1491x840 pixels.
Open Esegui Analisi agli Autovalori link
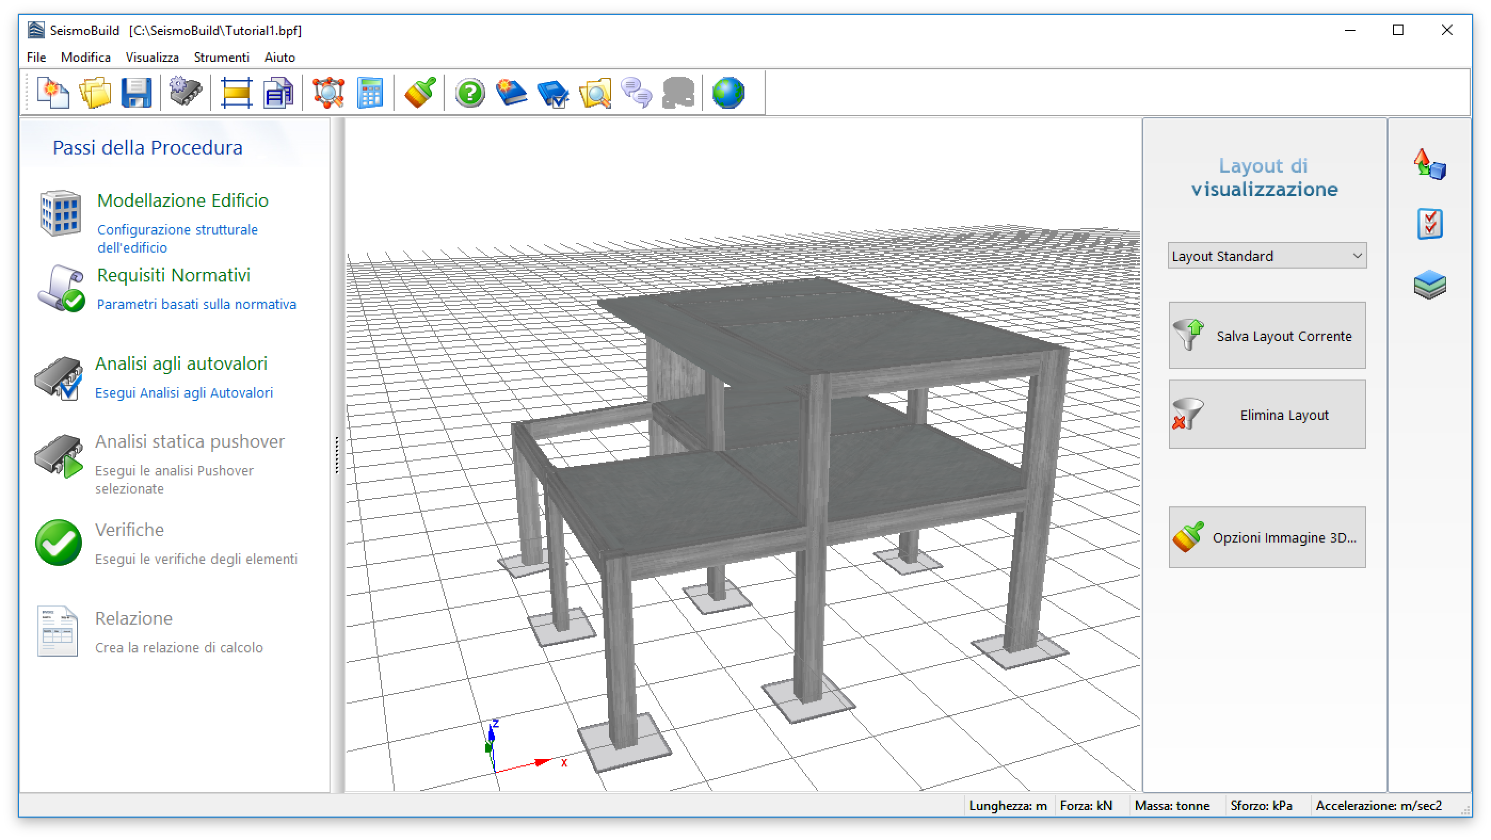coord(183,393)
